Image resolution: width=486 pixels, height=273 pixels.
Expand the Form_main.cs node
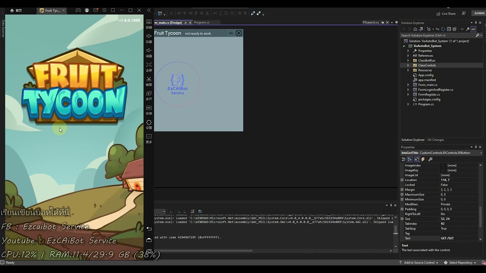click(408, 85)
